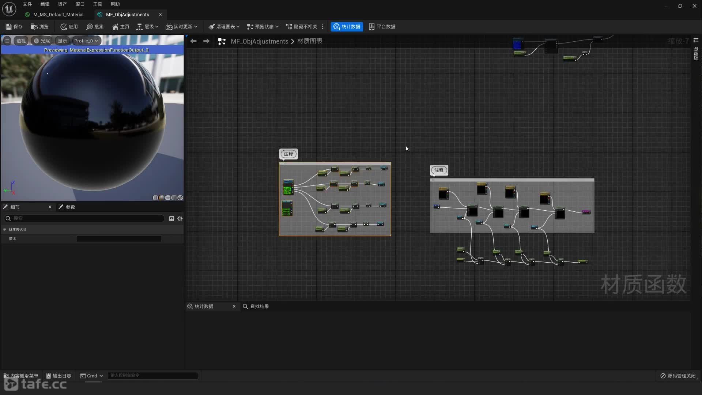Select sphere preview mesh icon

pyautogui.click(x=162, y=198)
